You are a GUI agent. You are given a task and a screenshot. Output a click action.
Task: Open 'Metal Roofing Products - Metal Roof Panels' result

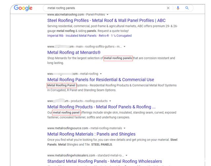pyautogui.click(x=102, y=107)
